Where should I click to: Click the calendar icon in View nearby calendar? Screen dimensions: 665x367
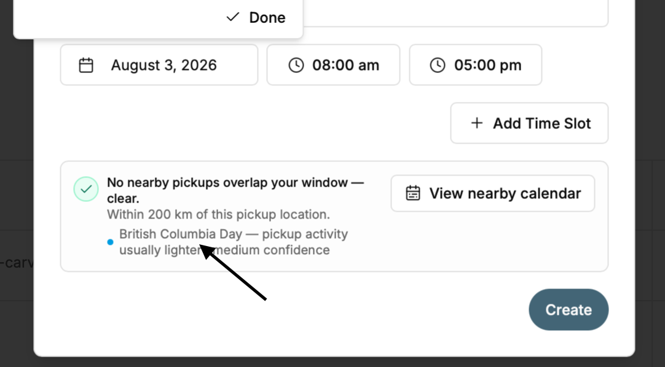[x=412, y=193]
